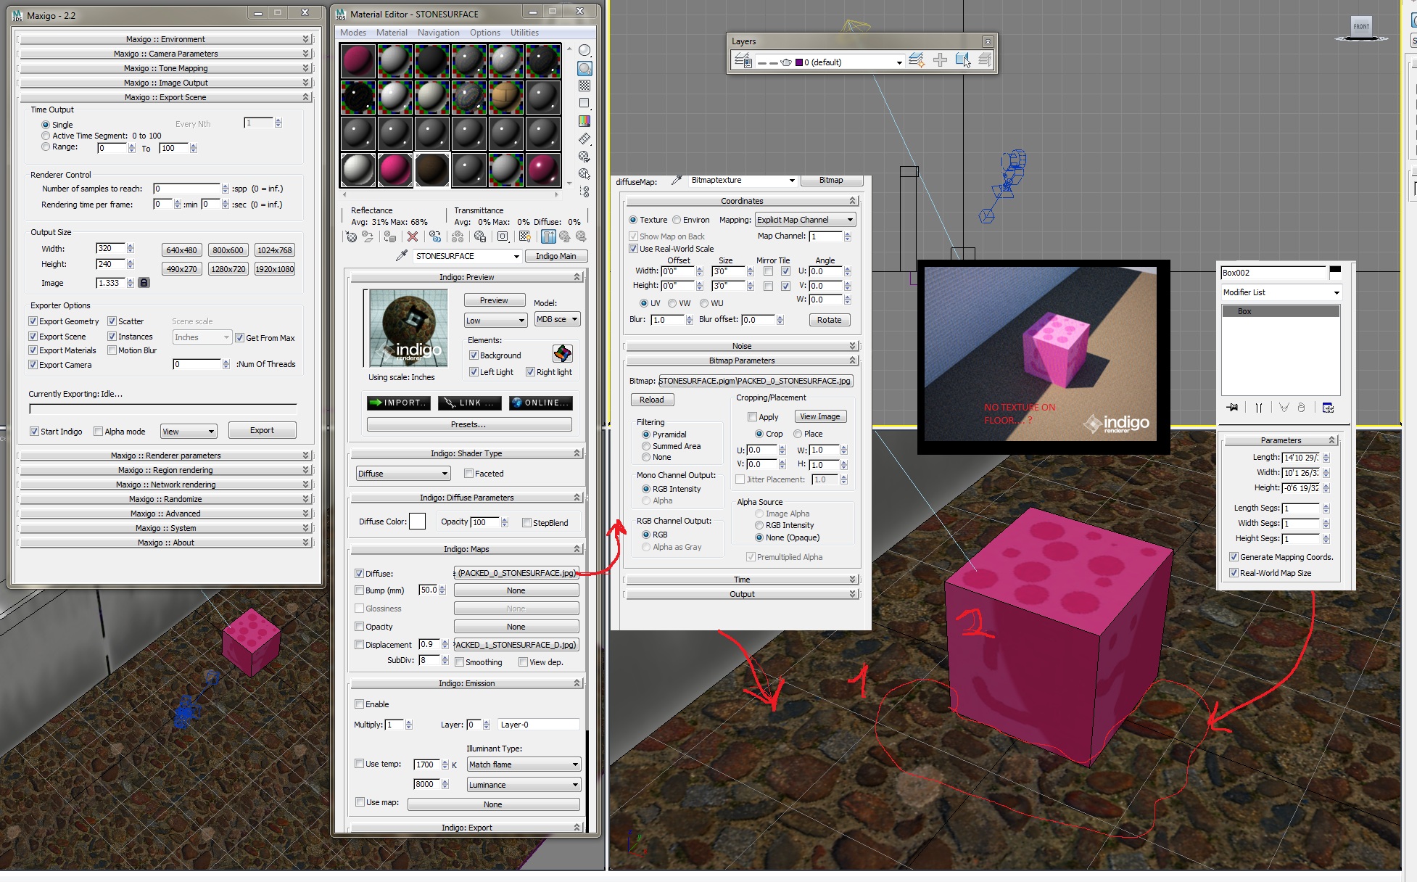Viewport: 1417px width, 882px height.
Task: Toggle Backlight icon in Material Editor
Action: click(584, 68)
